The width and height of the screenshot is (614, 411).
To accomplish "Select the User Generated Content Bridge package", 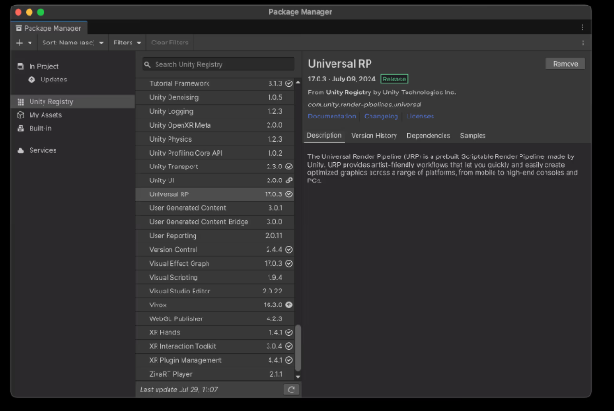I will pos(216,222).
